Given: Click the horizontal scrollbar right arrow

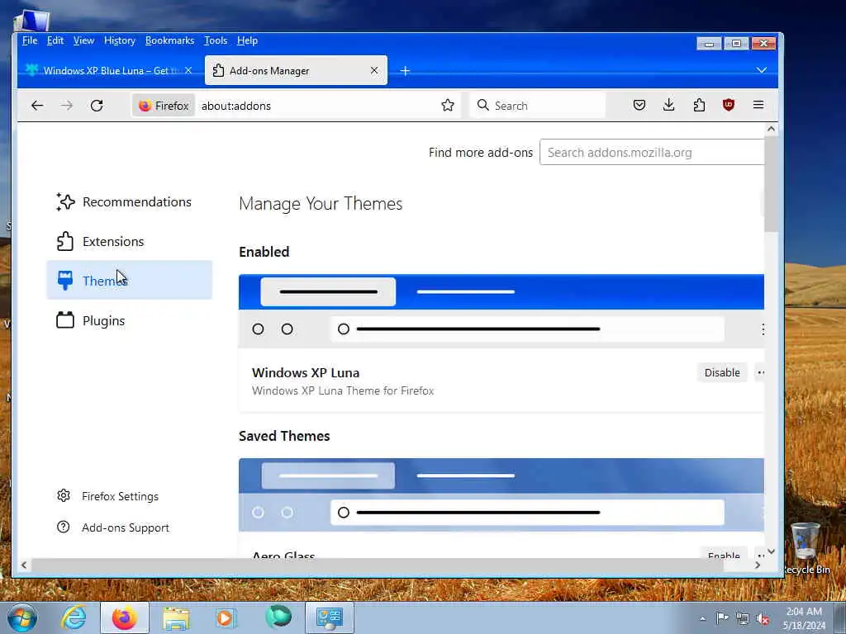Looking at the screenshot, I should [758, 565].
